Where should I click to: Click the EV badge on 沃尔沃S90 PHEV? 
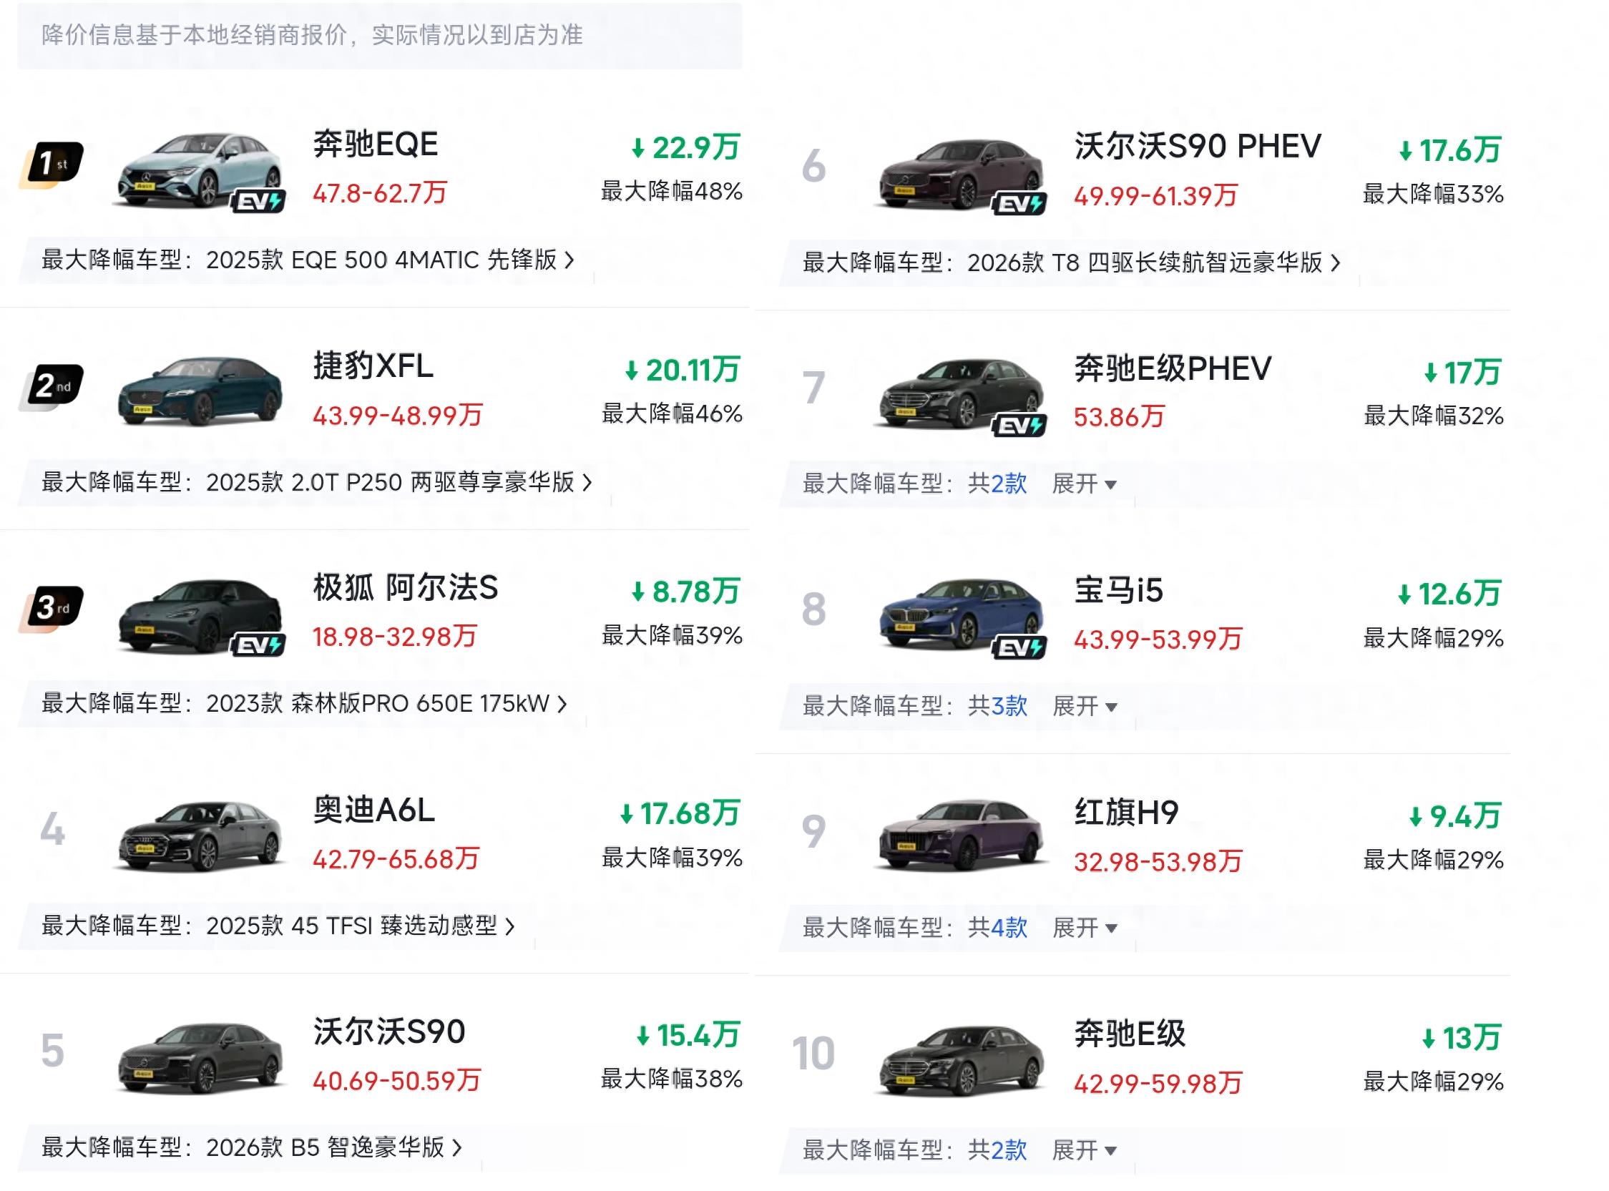(1019, 204)
